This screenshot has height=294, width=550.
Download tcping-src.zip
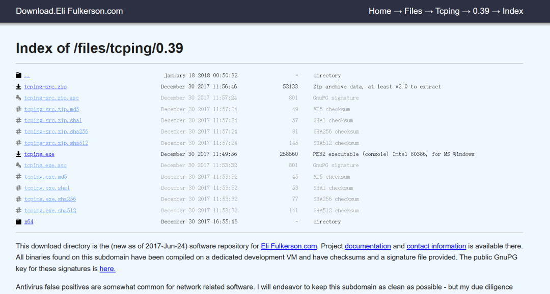[45, 87]
